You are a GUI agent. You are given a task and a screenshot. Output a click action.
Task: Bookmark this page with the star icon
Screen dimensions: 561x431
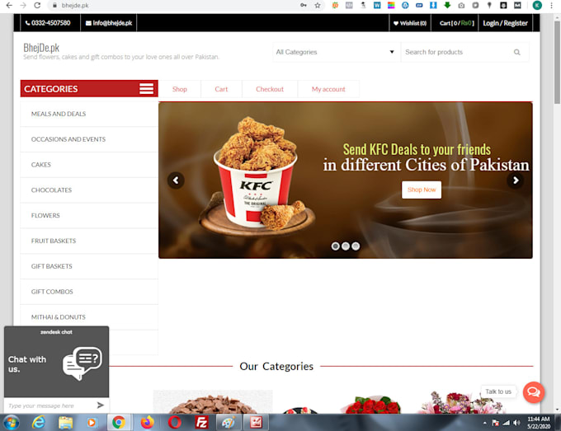coord(318,6)
